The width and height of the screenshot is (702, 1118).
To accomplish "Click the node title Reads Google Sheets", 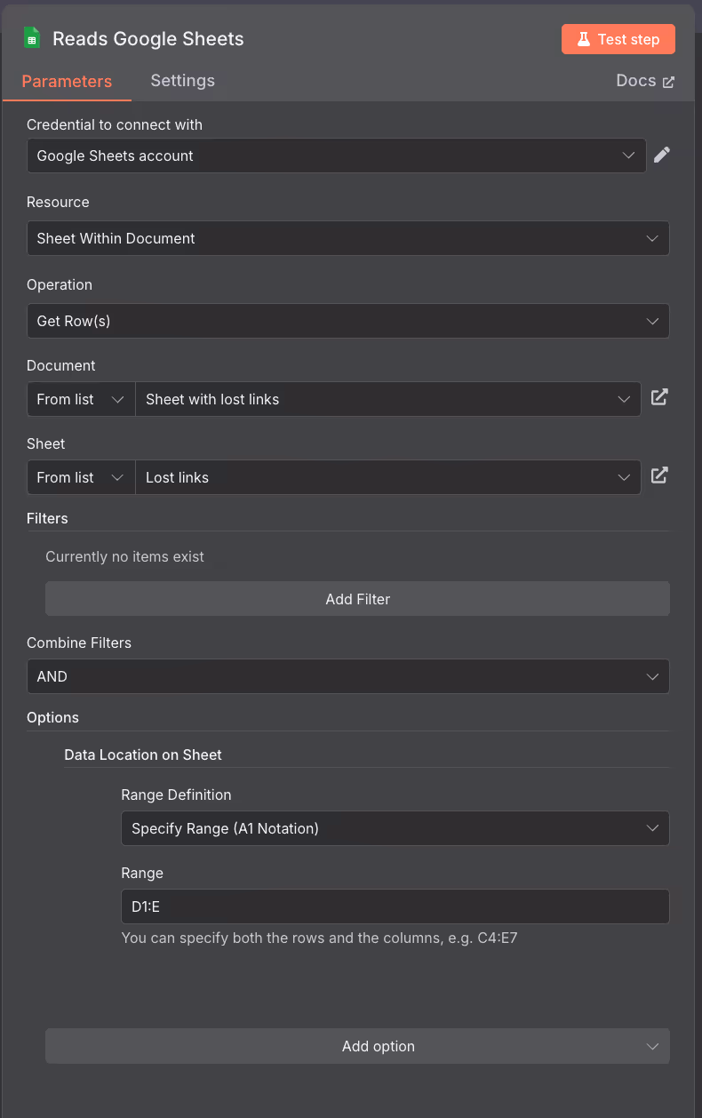I will coord(148,39).
